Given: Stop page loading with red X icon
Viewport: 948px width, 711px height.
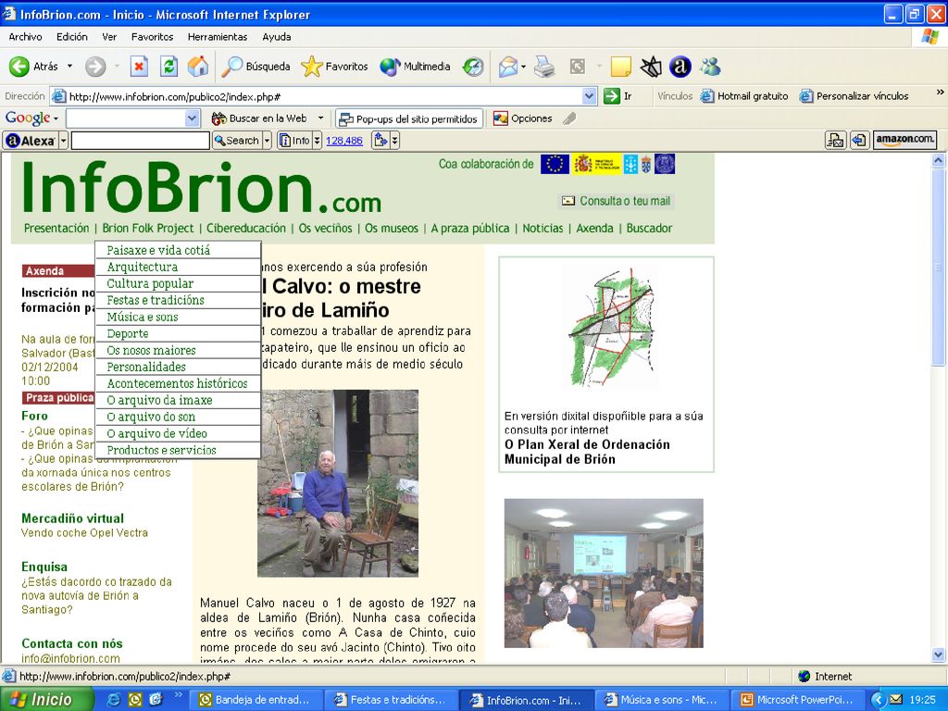Looking at the screenshot, I should pos(139,67).
